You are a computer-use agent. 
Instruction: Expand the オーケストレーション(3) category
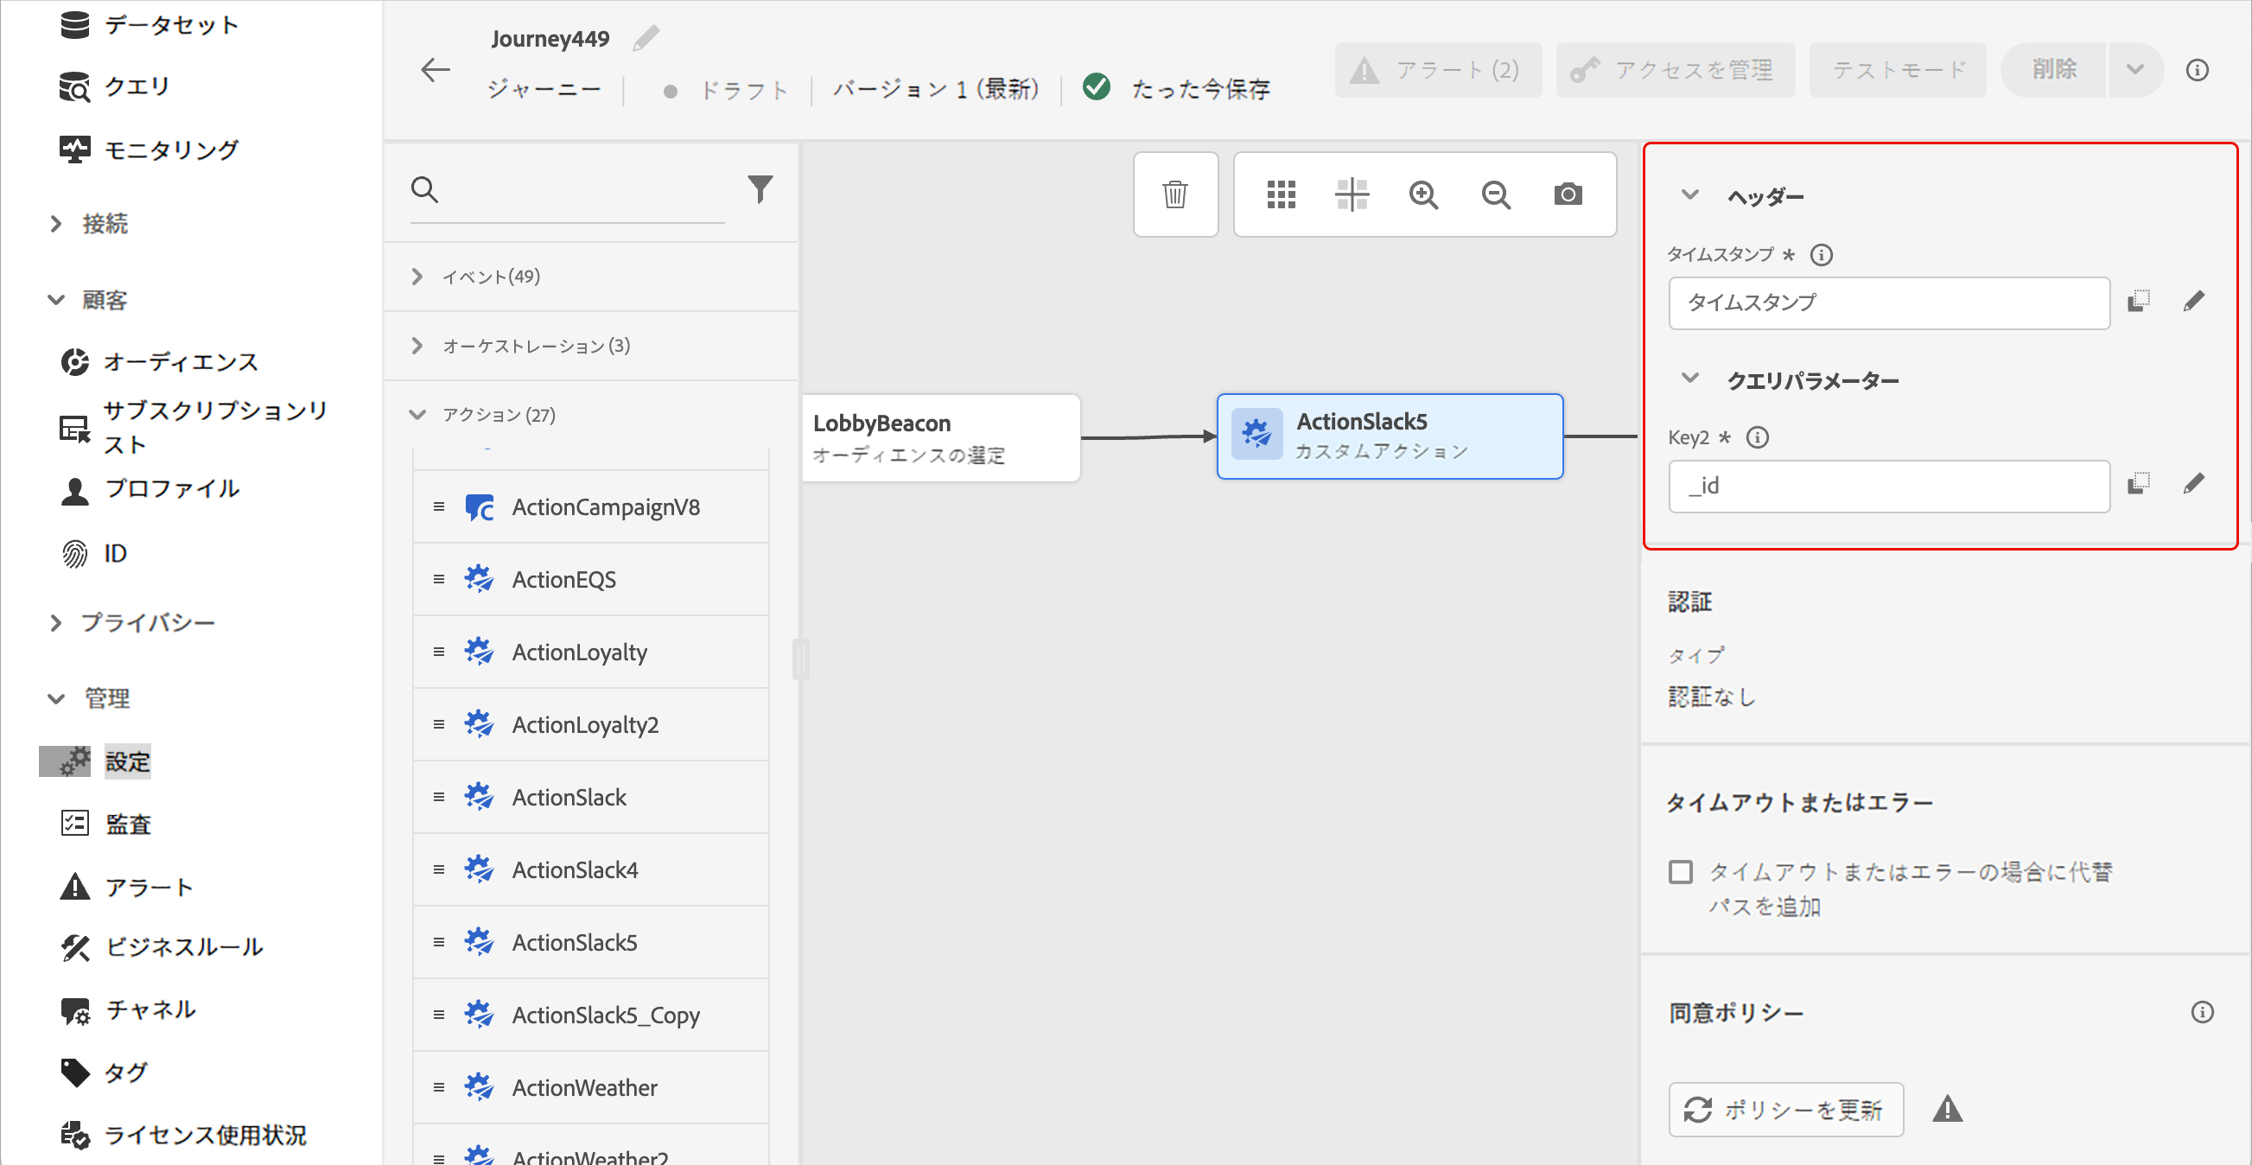pos(417,346)
